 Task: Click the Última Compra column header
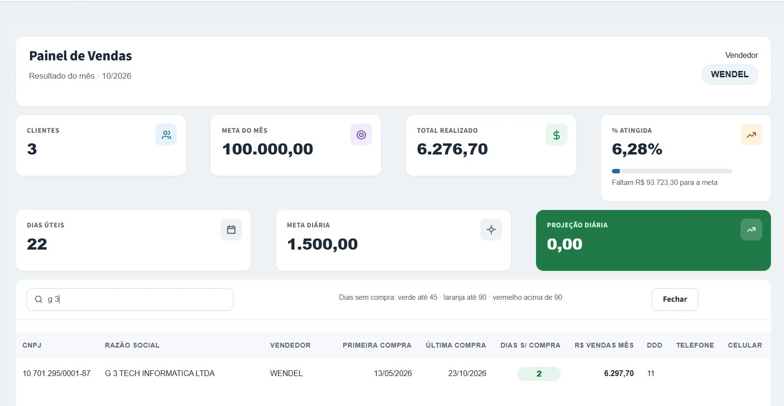coord(456,345)
